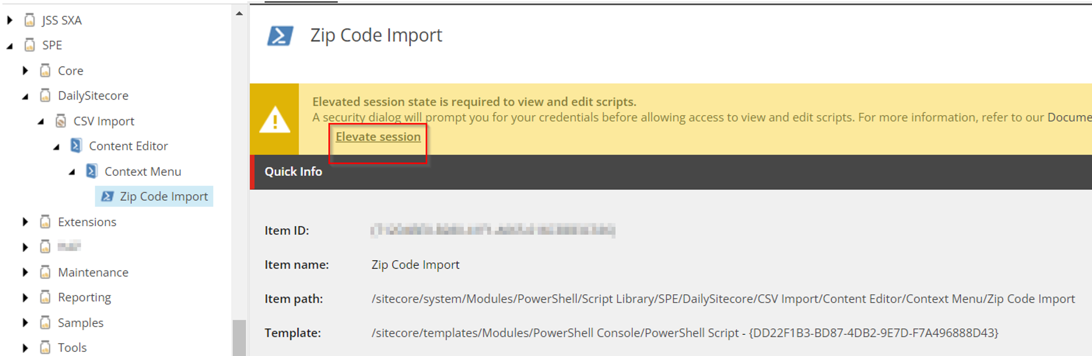Open the Tools tree item
Image resolution: width=1092 pixels, height=356 pixels.
click(72, 348)
